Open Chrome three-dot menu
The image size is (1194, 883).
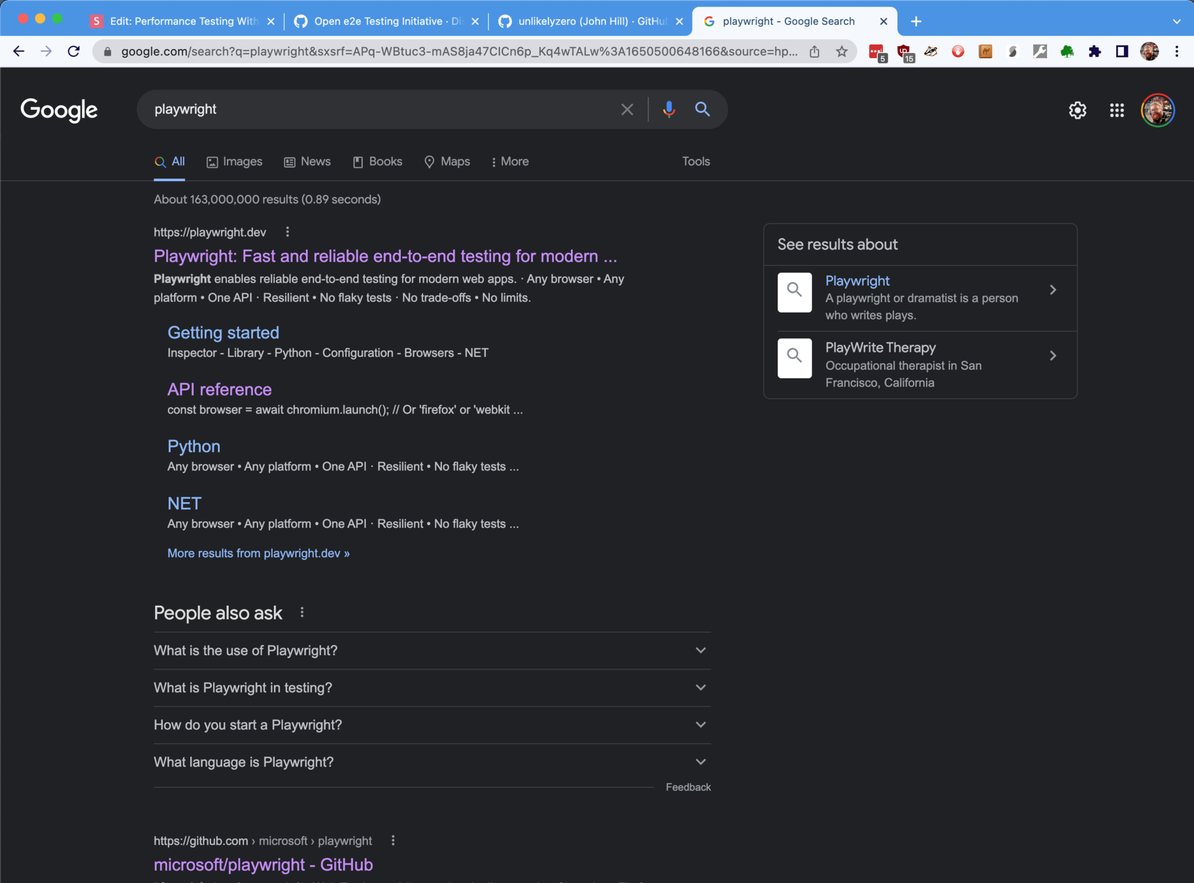1177,51
